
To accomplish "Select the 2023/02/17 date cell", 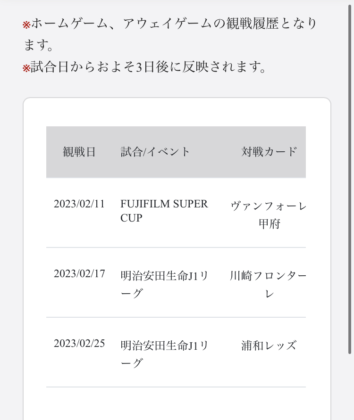I will pyautogui.click(x=79, y=274).
